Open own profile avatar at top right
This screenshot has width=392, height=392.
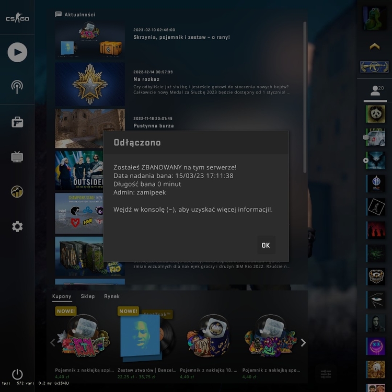pyautogui.click(x=375, y=18)
